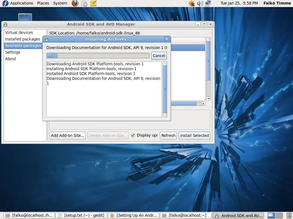Click 'Installed Android SDK Platform-tools' log line
The height and width of the screenshot is (219, 293).
pyautogui.click(x=91, y=74)
